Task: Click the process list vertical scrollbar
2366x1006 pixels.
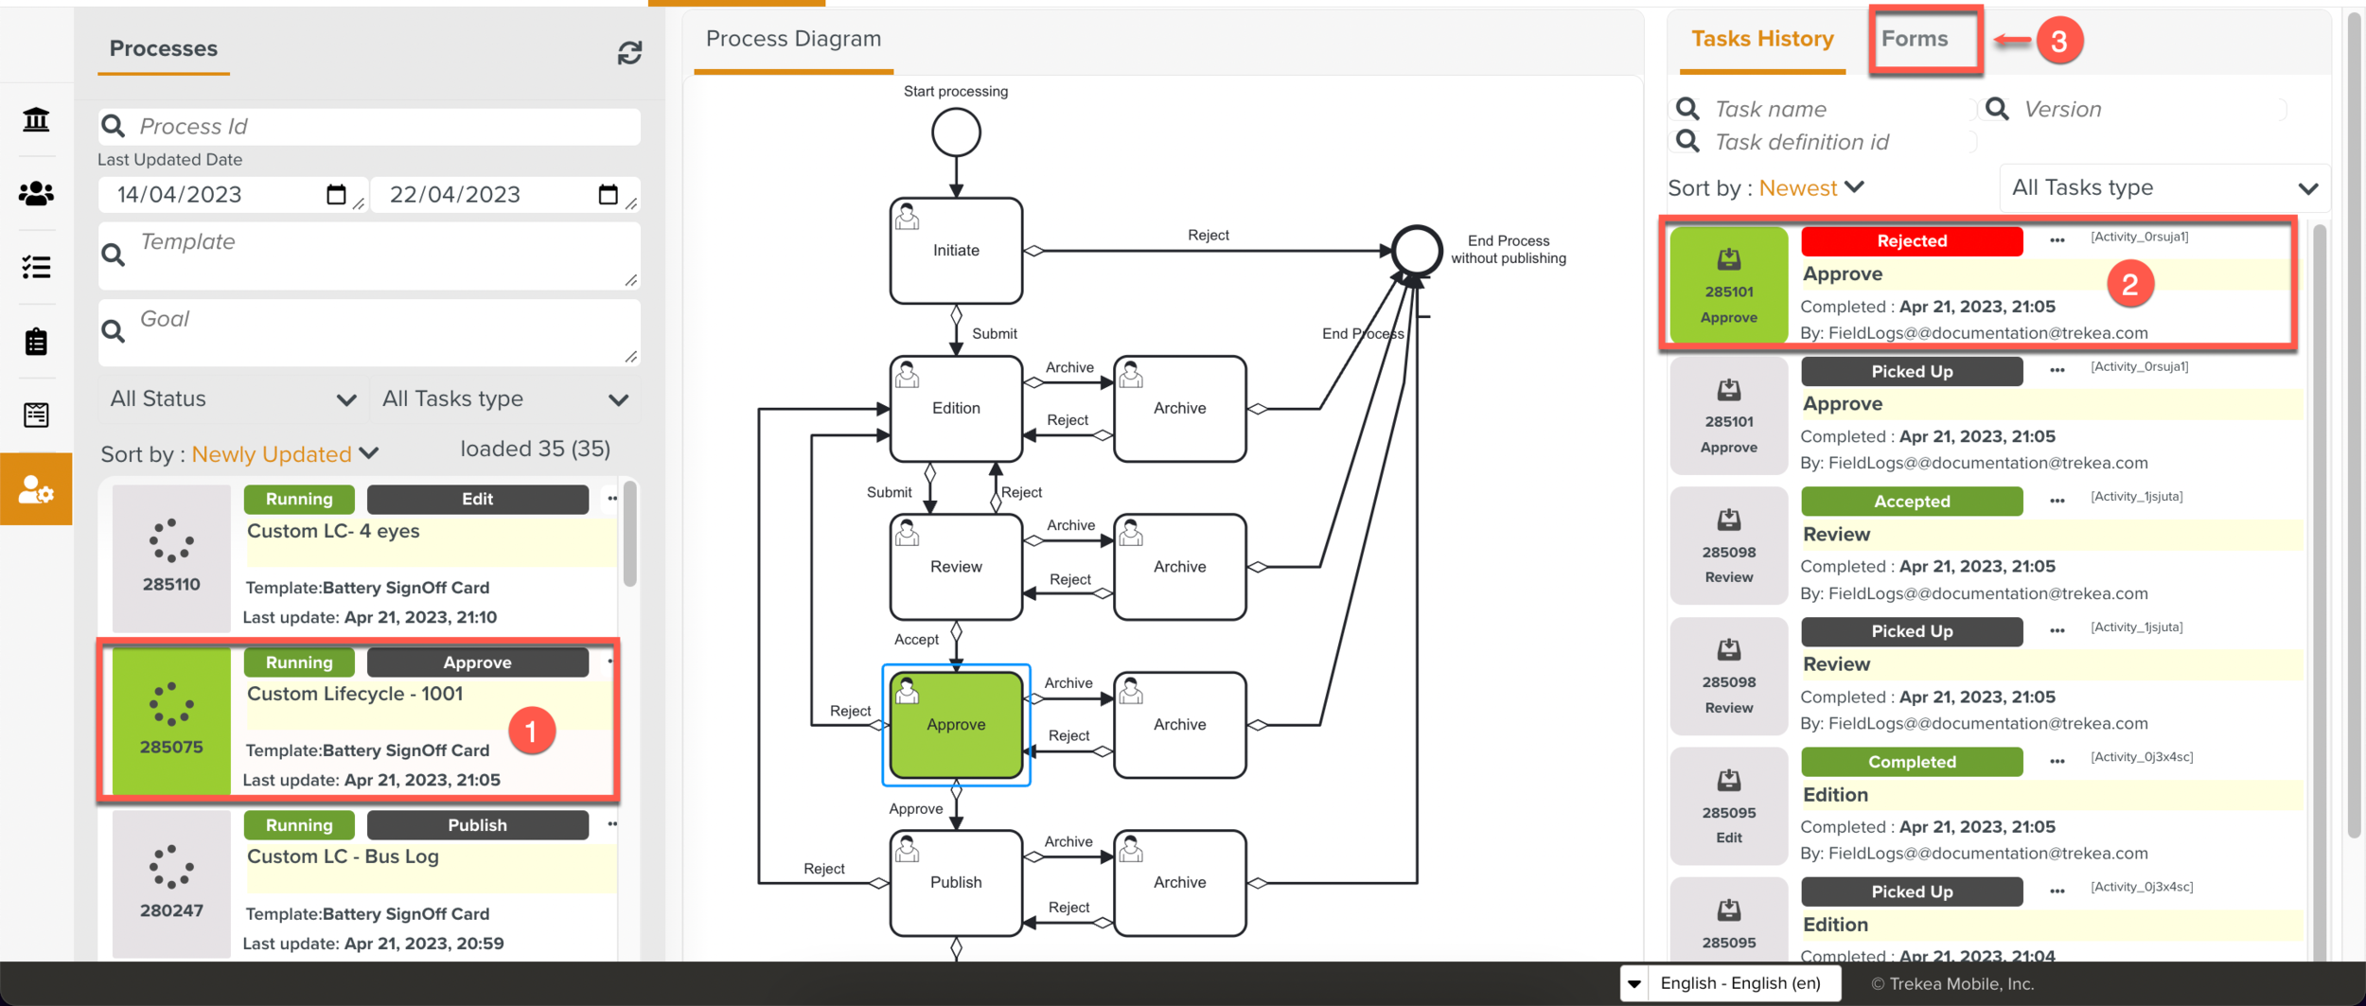Action: pos(629,535)
